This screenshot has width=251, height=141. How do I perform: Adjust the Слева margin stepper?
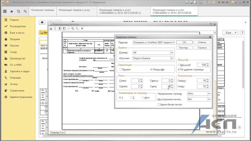[141, 81]
